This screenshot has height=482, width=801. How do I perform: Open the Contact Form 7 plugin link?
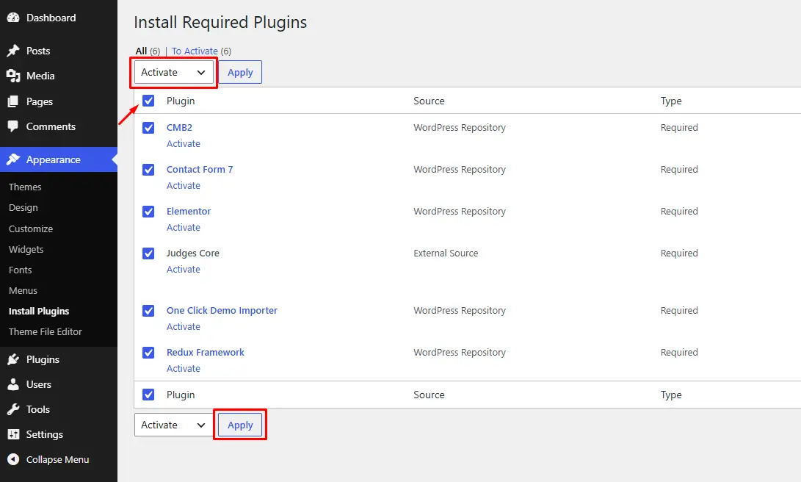pos(200,169)
